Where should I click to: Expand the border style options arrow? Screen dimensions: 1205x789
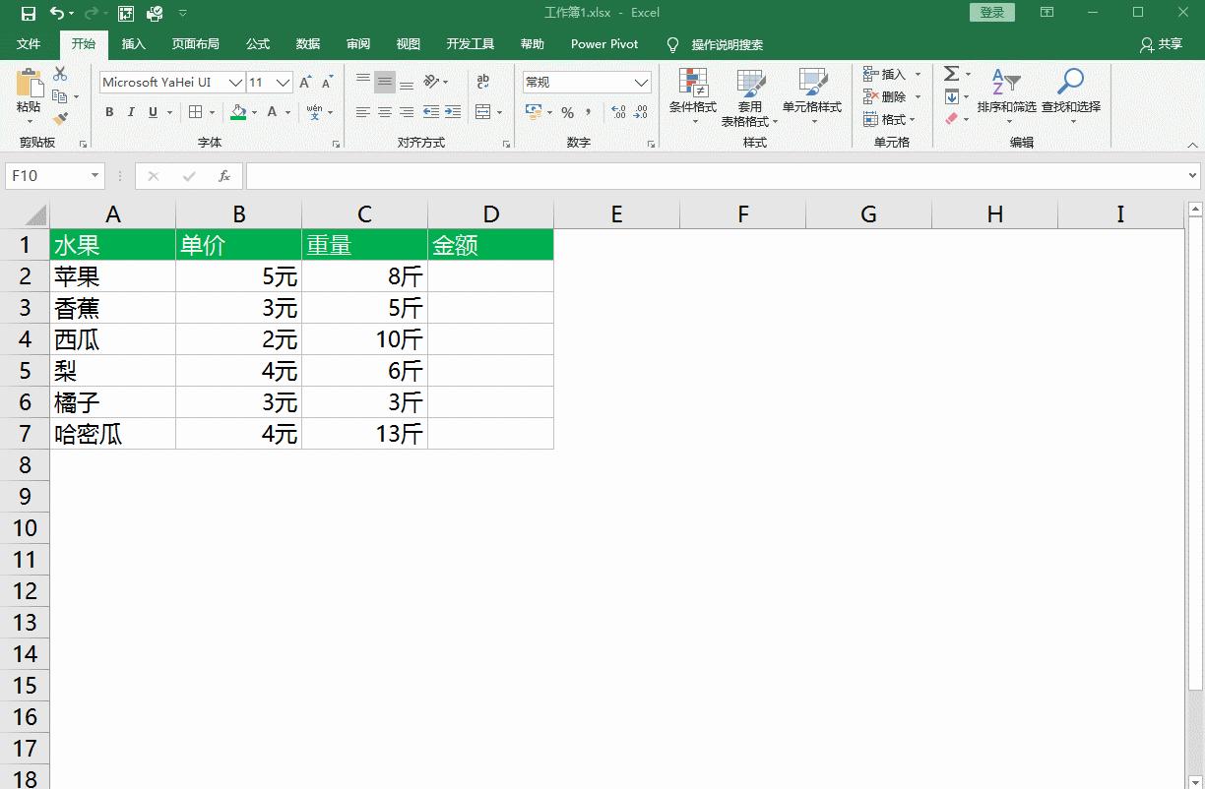tap(210, 112)
